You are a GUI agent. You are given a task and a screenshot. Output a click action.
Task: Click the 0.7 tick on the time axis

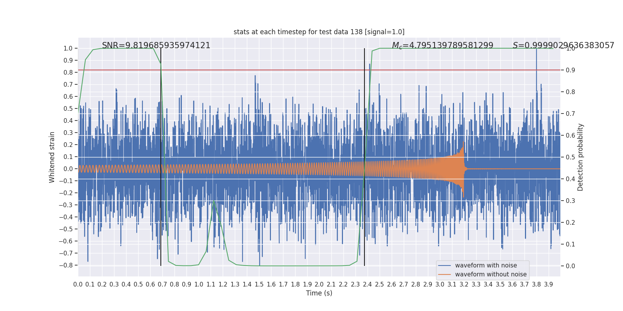click(x=162, y=285)
